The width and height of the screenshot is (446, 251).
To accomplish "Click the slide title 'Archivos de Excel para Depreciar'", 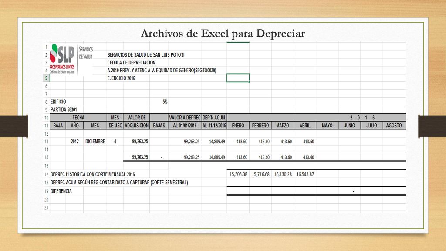I will click(223, 33).
